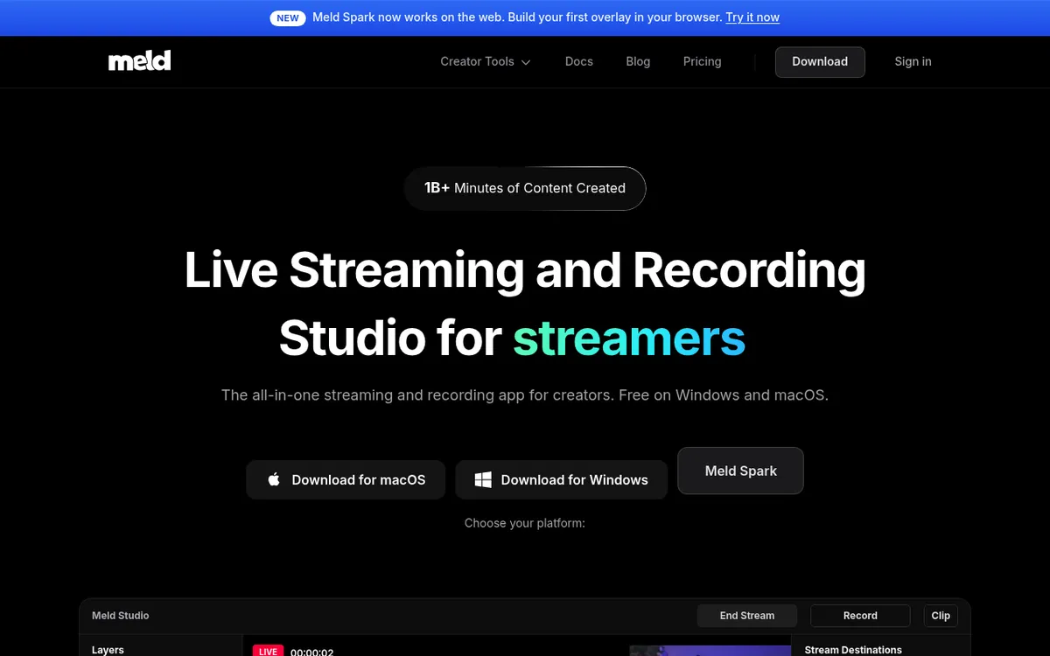
Task: Follow the Try it now banner link
Action: click(x=752, y=17)
